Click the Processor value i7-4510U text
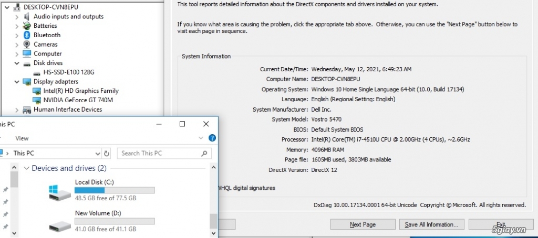 (390, 140)
